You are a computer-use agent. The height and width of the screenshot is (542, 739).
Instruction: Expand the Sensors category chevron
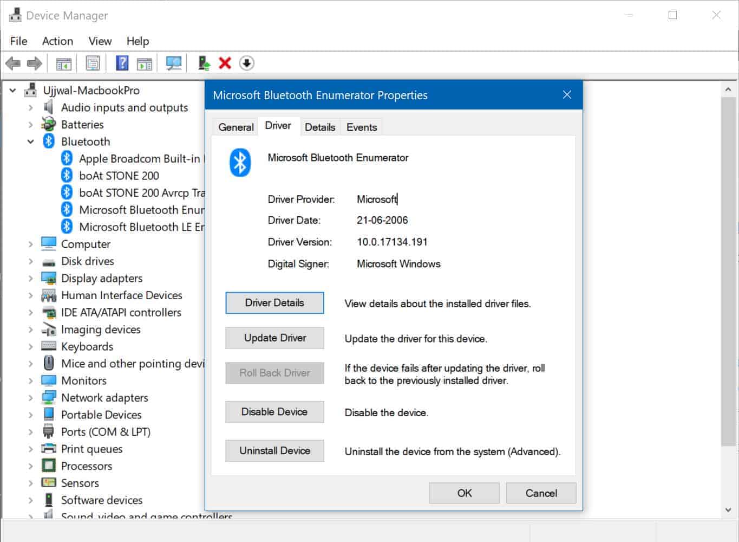point(31,483)
